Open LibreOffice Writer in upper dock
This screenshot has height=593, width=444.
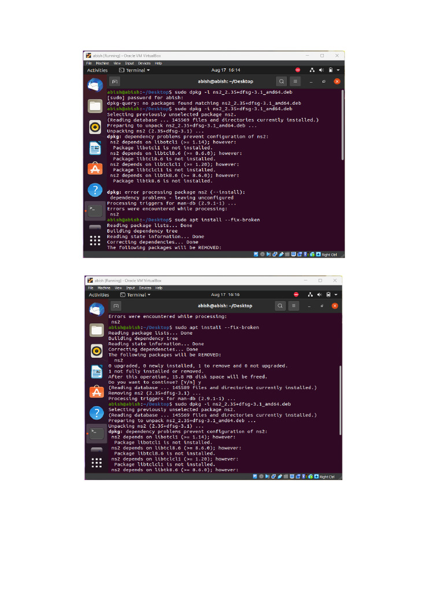tap(95, 148)
